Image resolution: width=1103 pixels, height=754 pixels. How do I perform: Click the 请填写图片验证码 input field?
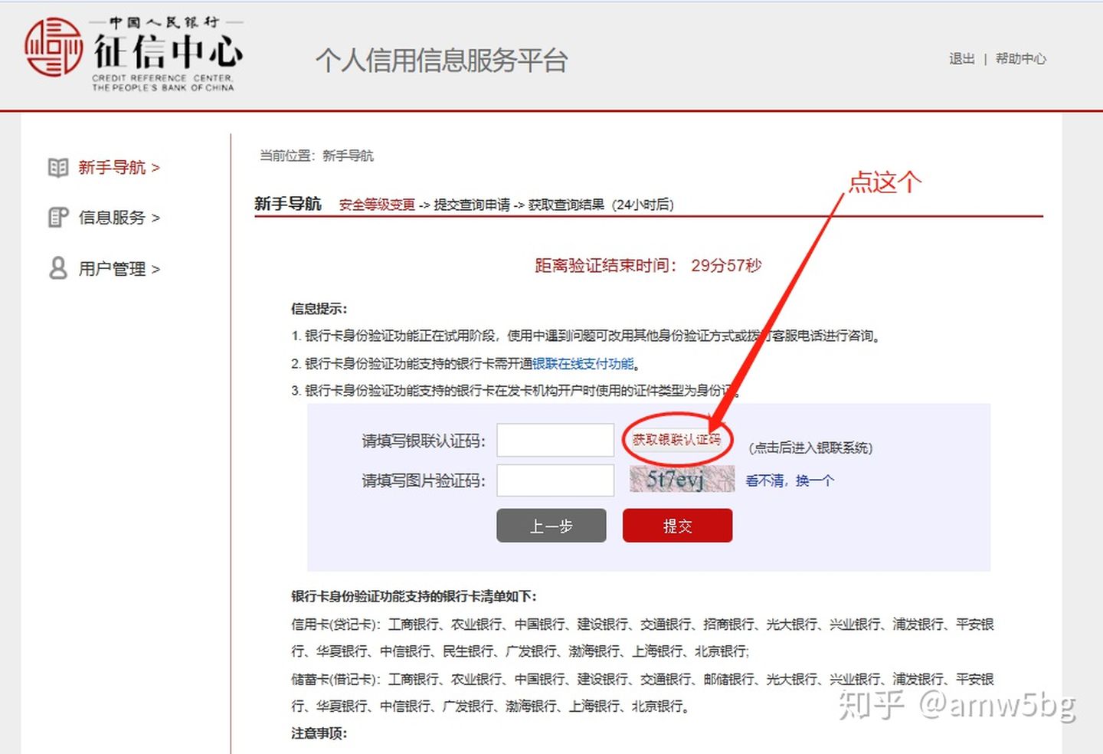[x=555, y=480]
